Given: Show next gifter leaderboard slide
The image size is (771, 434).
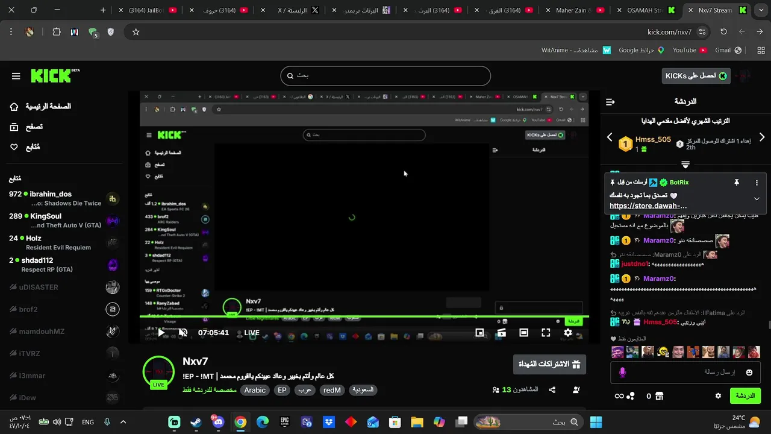Looking at the screenshot, I should tap(762, 137).
